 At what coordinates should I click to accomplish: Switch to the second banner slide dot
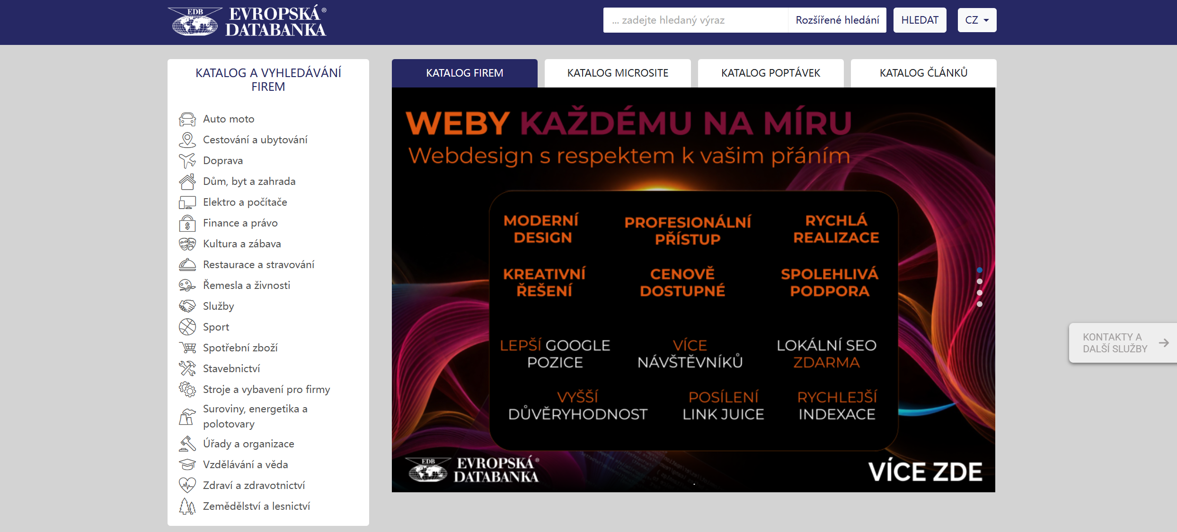tap(980, 281)
